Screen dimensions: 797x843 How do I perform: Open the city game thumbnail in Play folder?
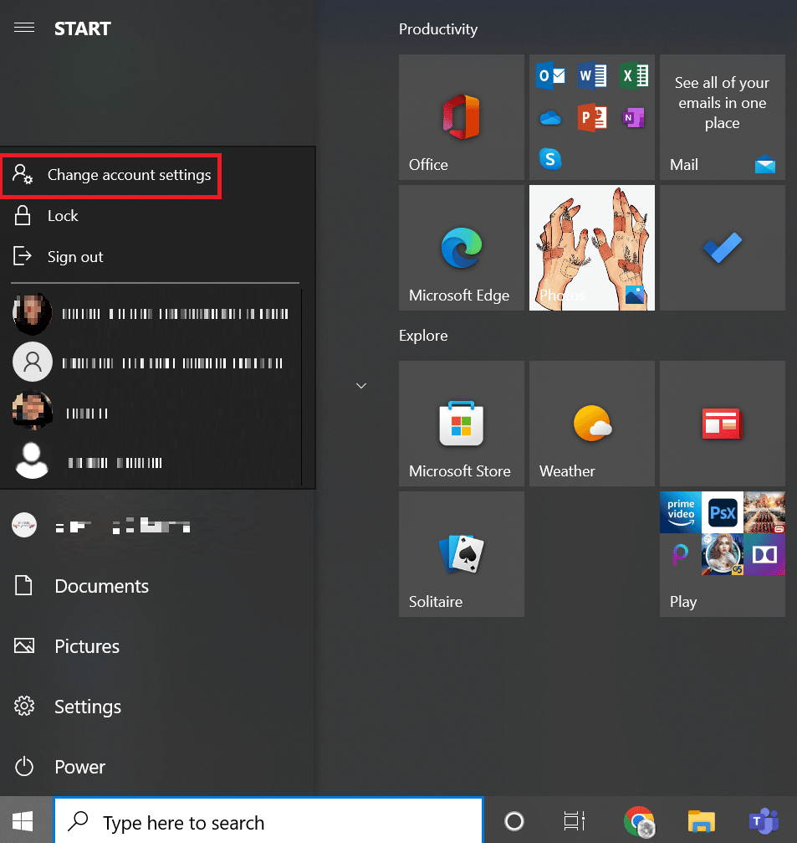coord(764,511)
